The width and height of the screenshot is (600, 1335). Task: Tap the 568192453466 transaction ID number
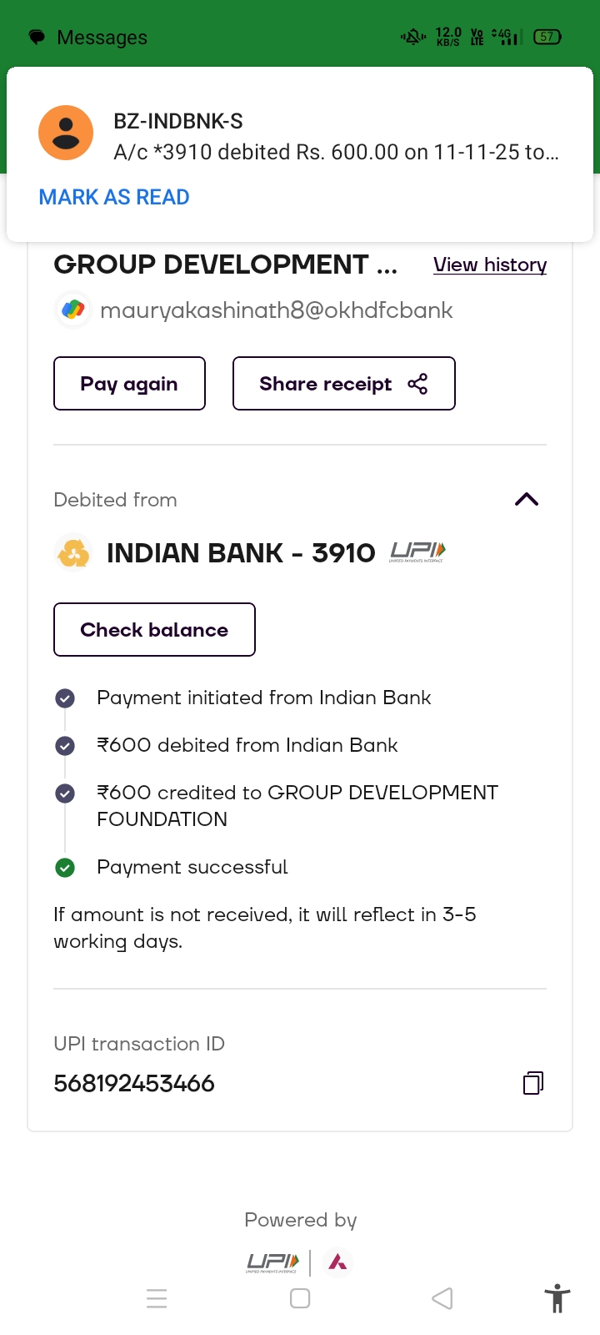pos(134,1083)
